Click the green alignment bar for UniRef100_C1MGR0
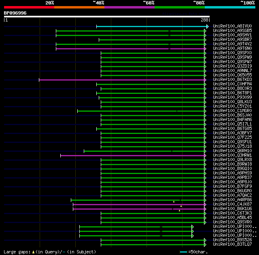Screen dimensions: 259x255 pos(141,111)
